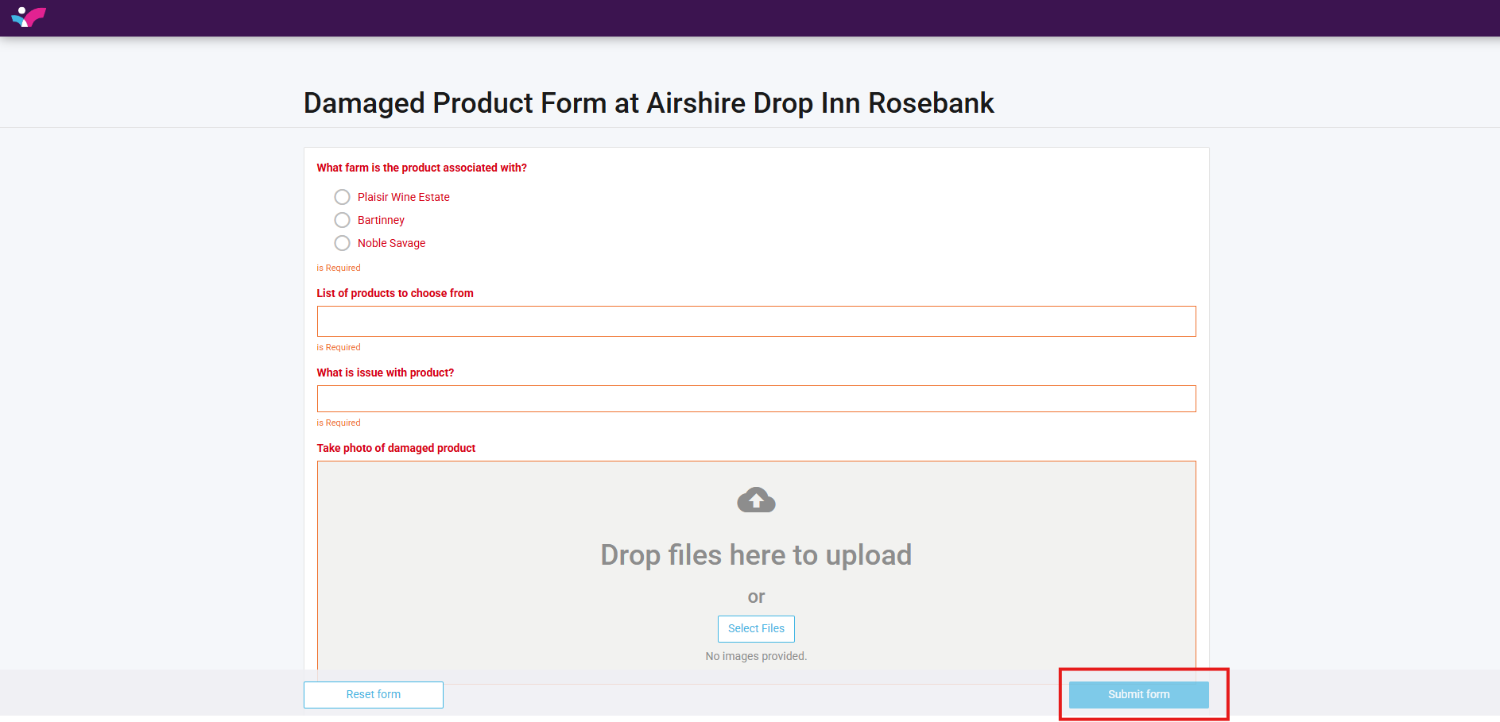Click the Damaged Product Form page heading

pyautogui.click(x=649, y=103)
